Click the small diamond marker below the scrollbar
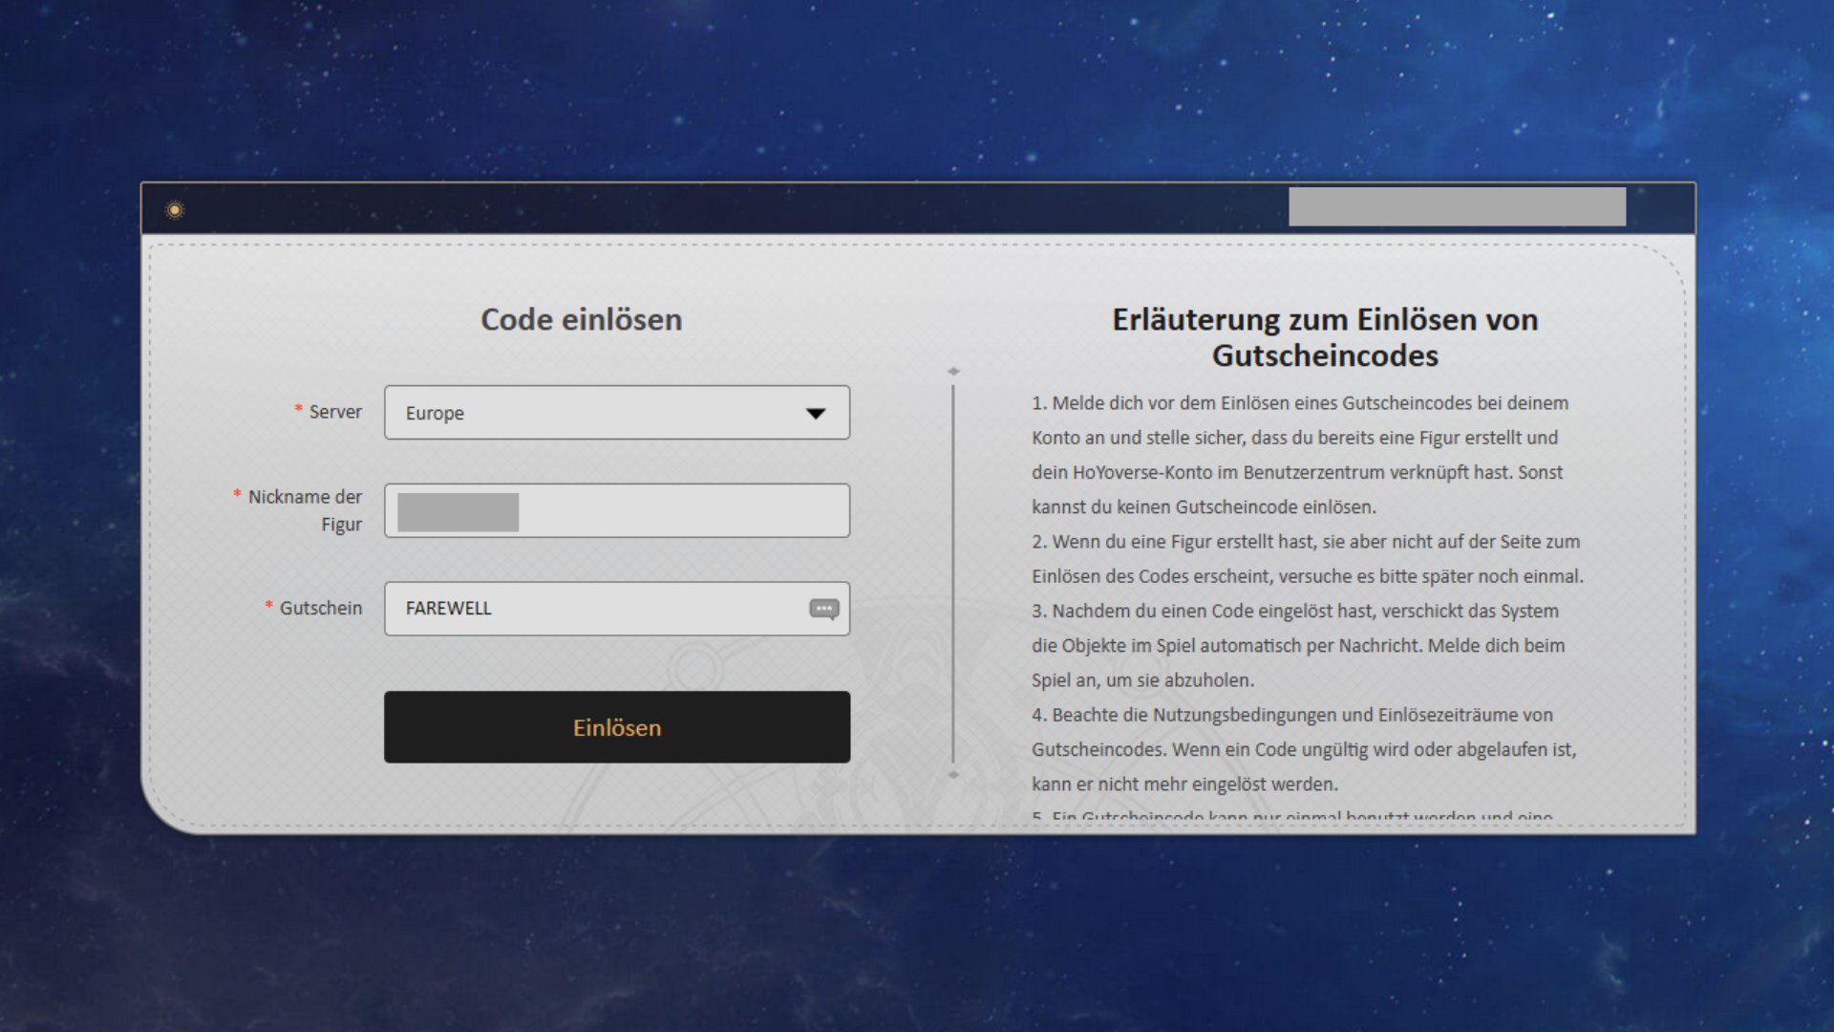Screen dimensions: 1834x1032 pyautogui.click(x=955, y=776)
